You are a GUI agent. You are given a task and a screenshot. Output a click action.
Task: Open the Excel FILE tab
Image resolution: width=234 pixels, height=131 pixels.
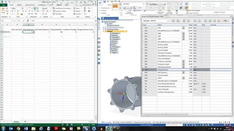pyautogui.click(x=4, y=5)
